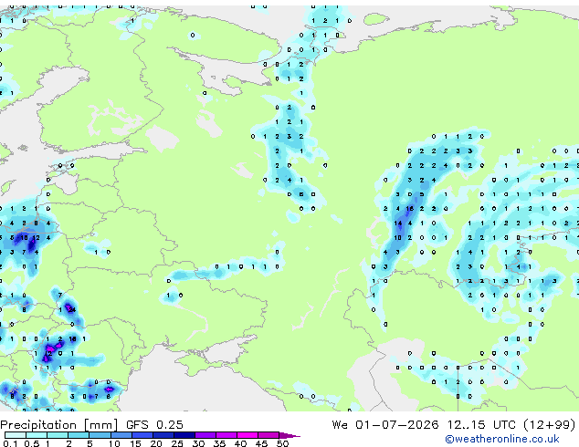Click the 40–45 mm bright magenta swatch
This screenshot has height=447, width=579.
(247, 435)
